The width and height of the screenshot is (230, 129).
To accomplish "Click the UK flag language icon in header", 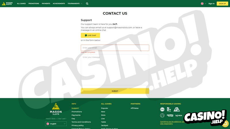I will 202,3.
